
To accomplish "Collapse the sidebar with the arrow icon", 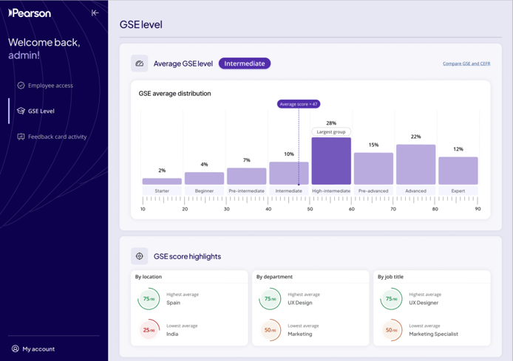I will coord(95,13).
